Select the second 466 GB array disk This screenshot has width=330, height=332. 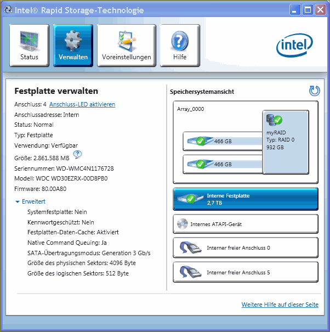pos(223,164)
